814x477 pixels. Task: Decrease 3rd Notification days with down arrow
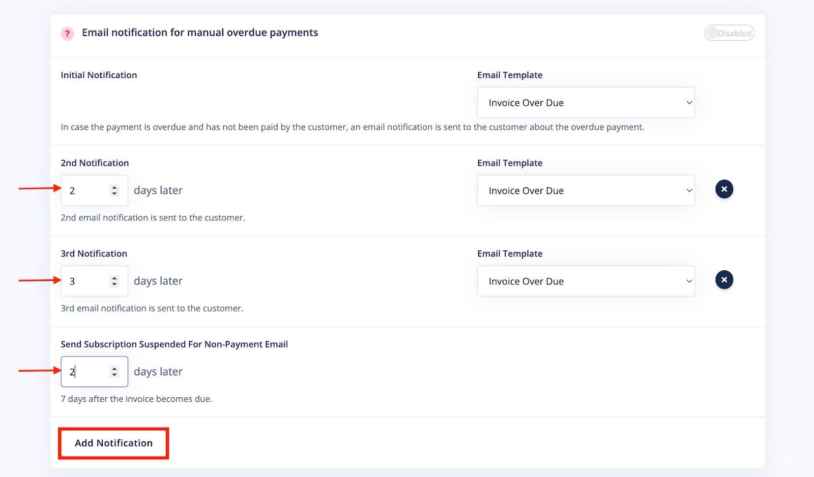tap(114, 284)
